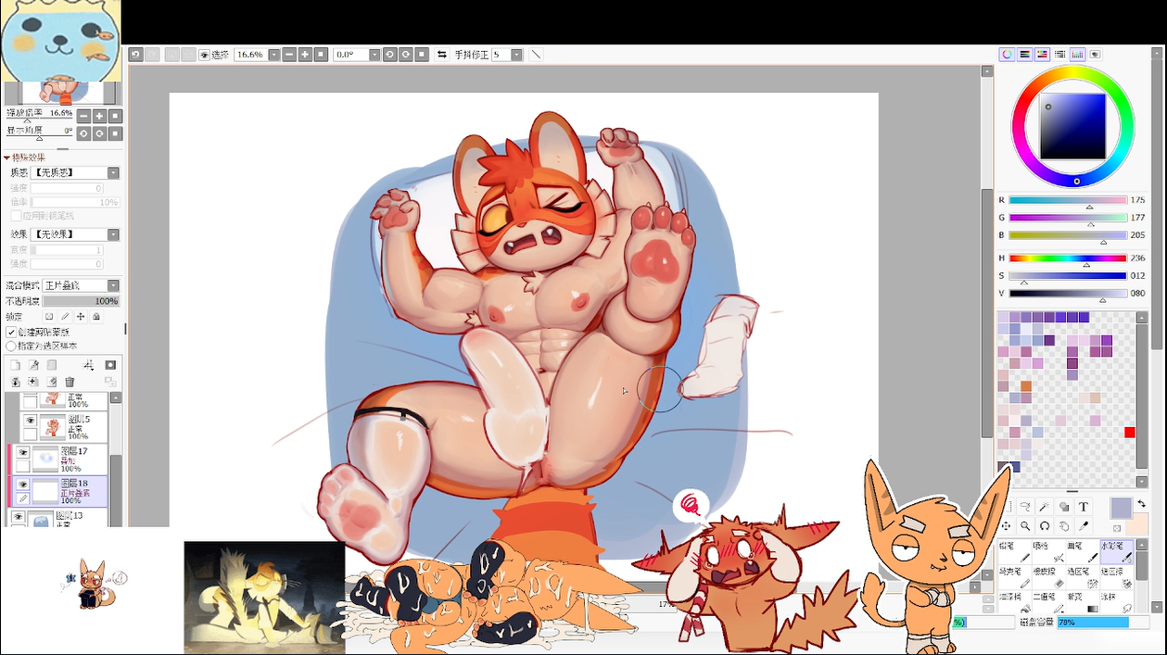Expand the 质感 texture dropdown
Viewport: 1167px width, 655px height.
[113, 172]
